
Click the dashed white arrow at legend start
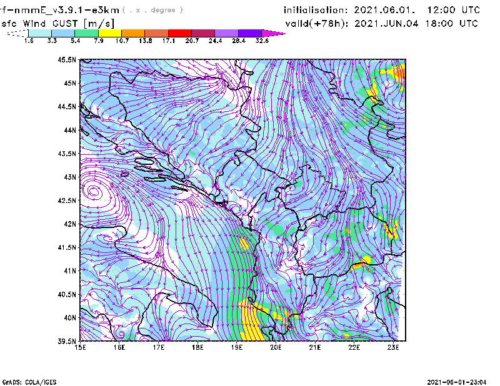coord(17,33)
